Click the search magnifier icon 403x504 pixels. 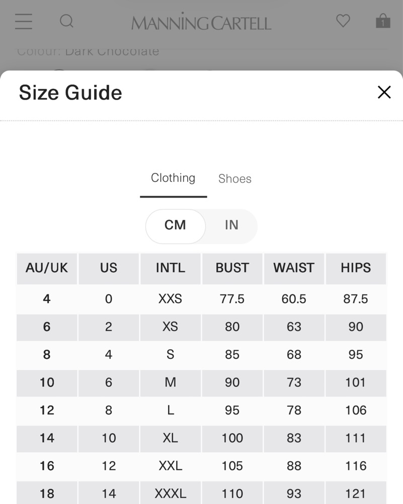pos(66,22)
